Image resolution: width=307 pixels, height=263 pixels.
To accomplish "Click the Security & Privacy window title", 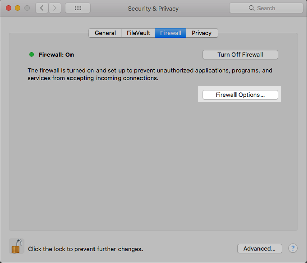I will pyautogui.click(x=153, y=8).
